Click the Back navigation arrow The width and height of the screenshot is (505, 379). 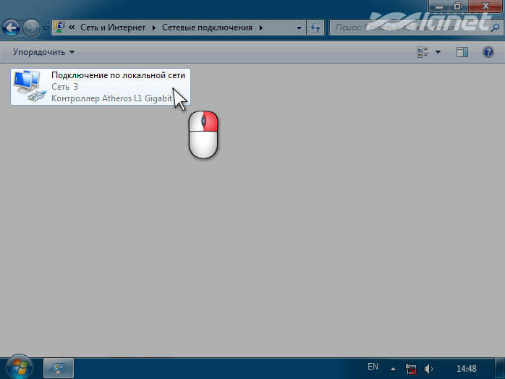click(x=11, y=28)
